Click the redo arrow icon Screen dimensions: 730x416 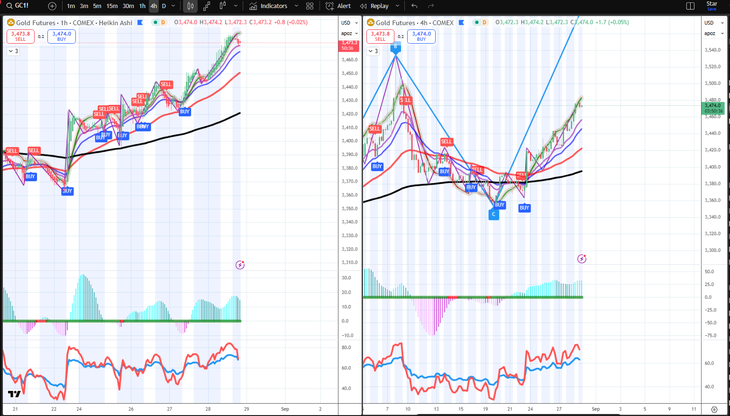(431, 6)
